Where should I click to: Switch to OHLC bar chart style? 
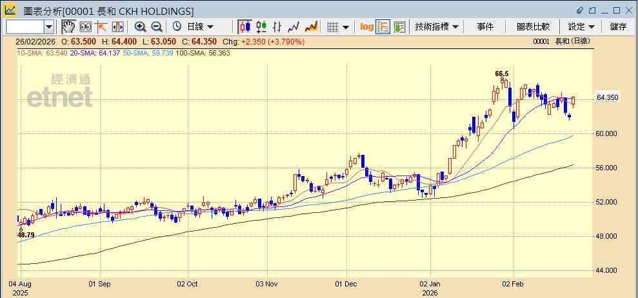click(277, 27)
